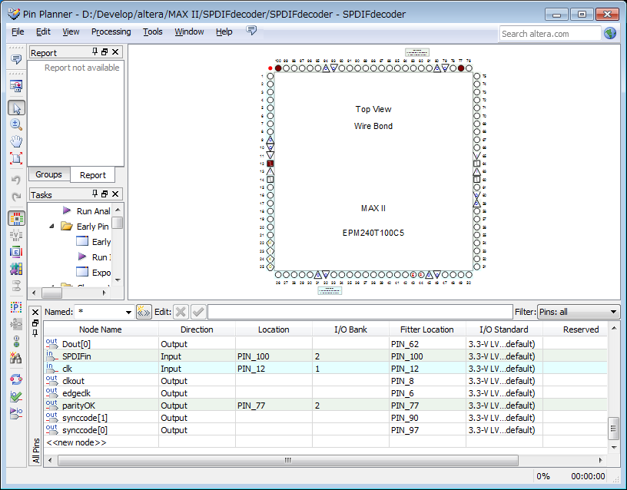
Task: Open the Edit menu
Action: pyautogui.click(x=43, y=31)
